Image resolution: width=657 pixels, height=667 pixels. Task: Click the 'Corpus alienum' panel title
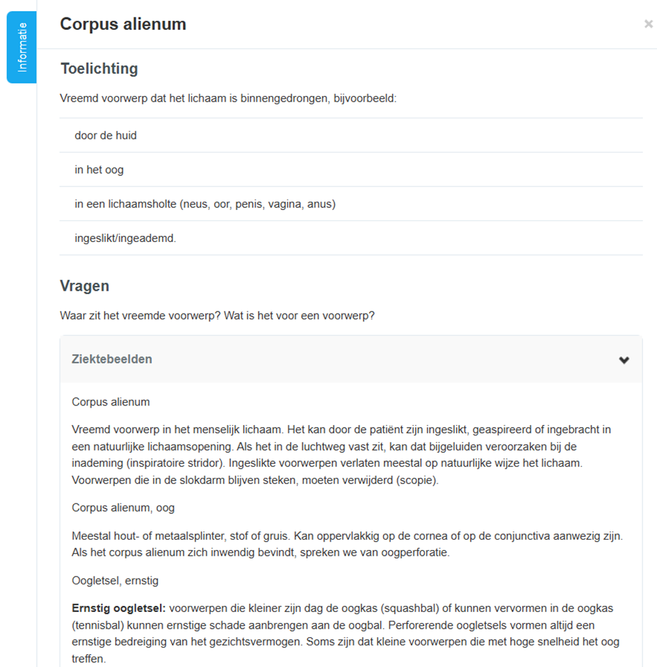click(x=123, y=24)
